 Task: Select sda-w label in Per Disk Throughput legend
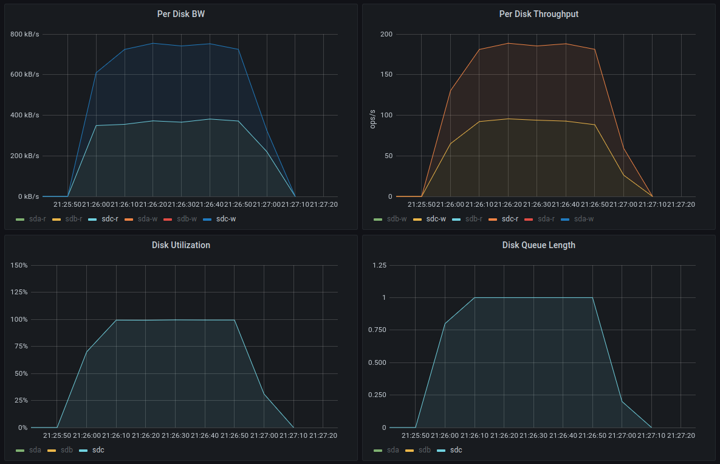(x=583, y=219)
